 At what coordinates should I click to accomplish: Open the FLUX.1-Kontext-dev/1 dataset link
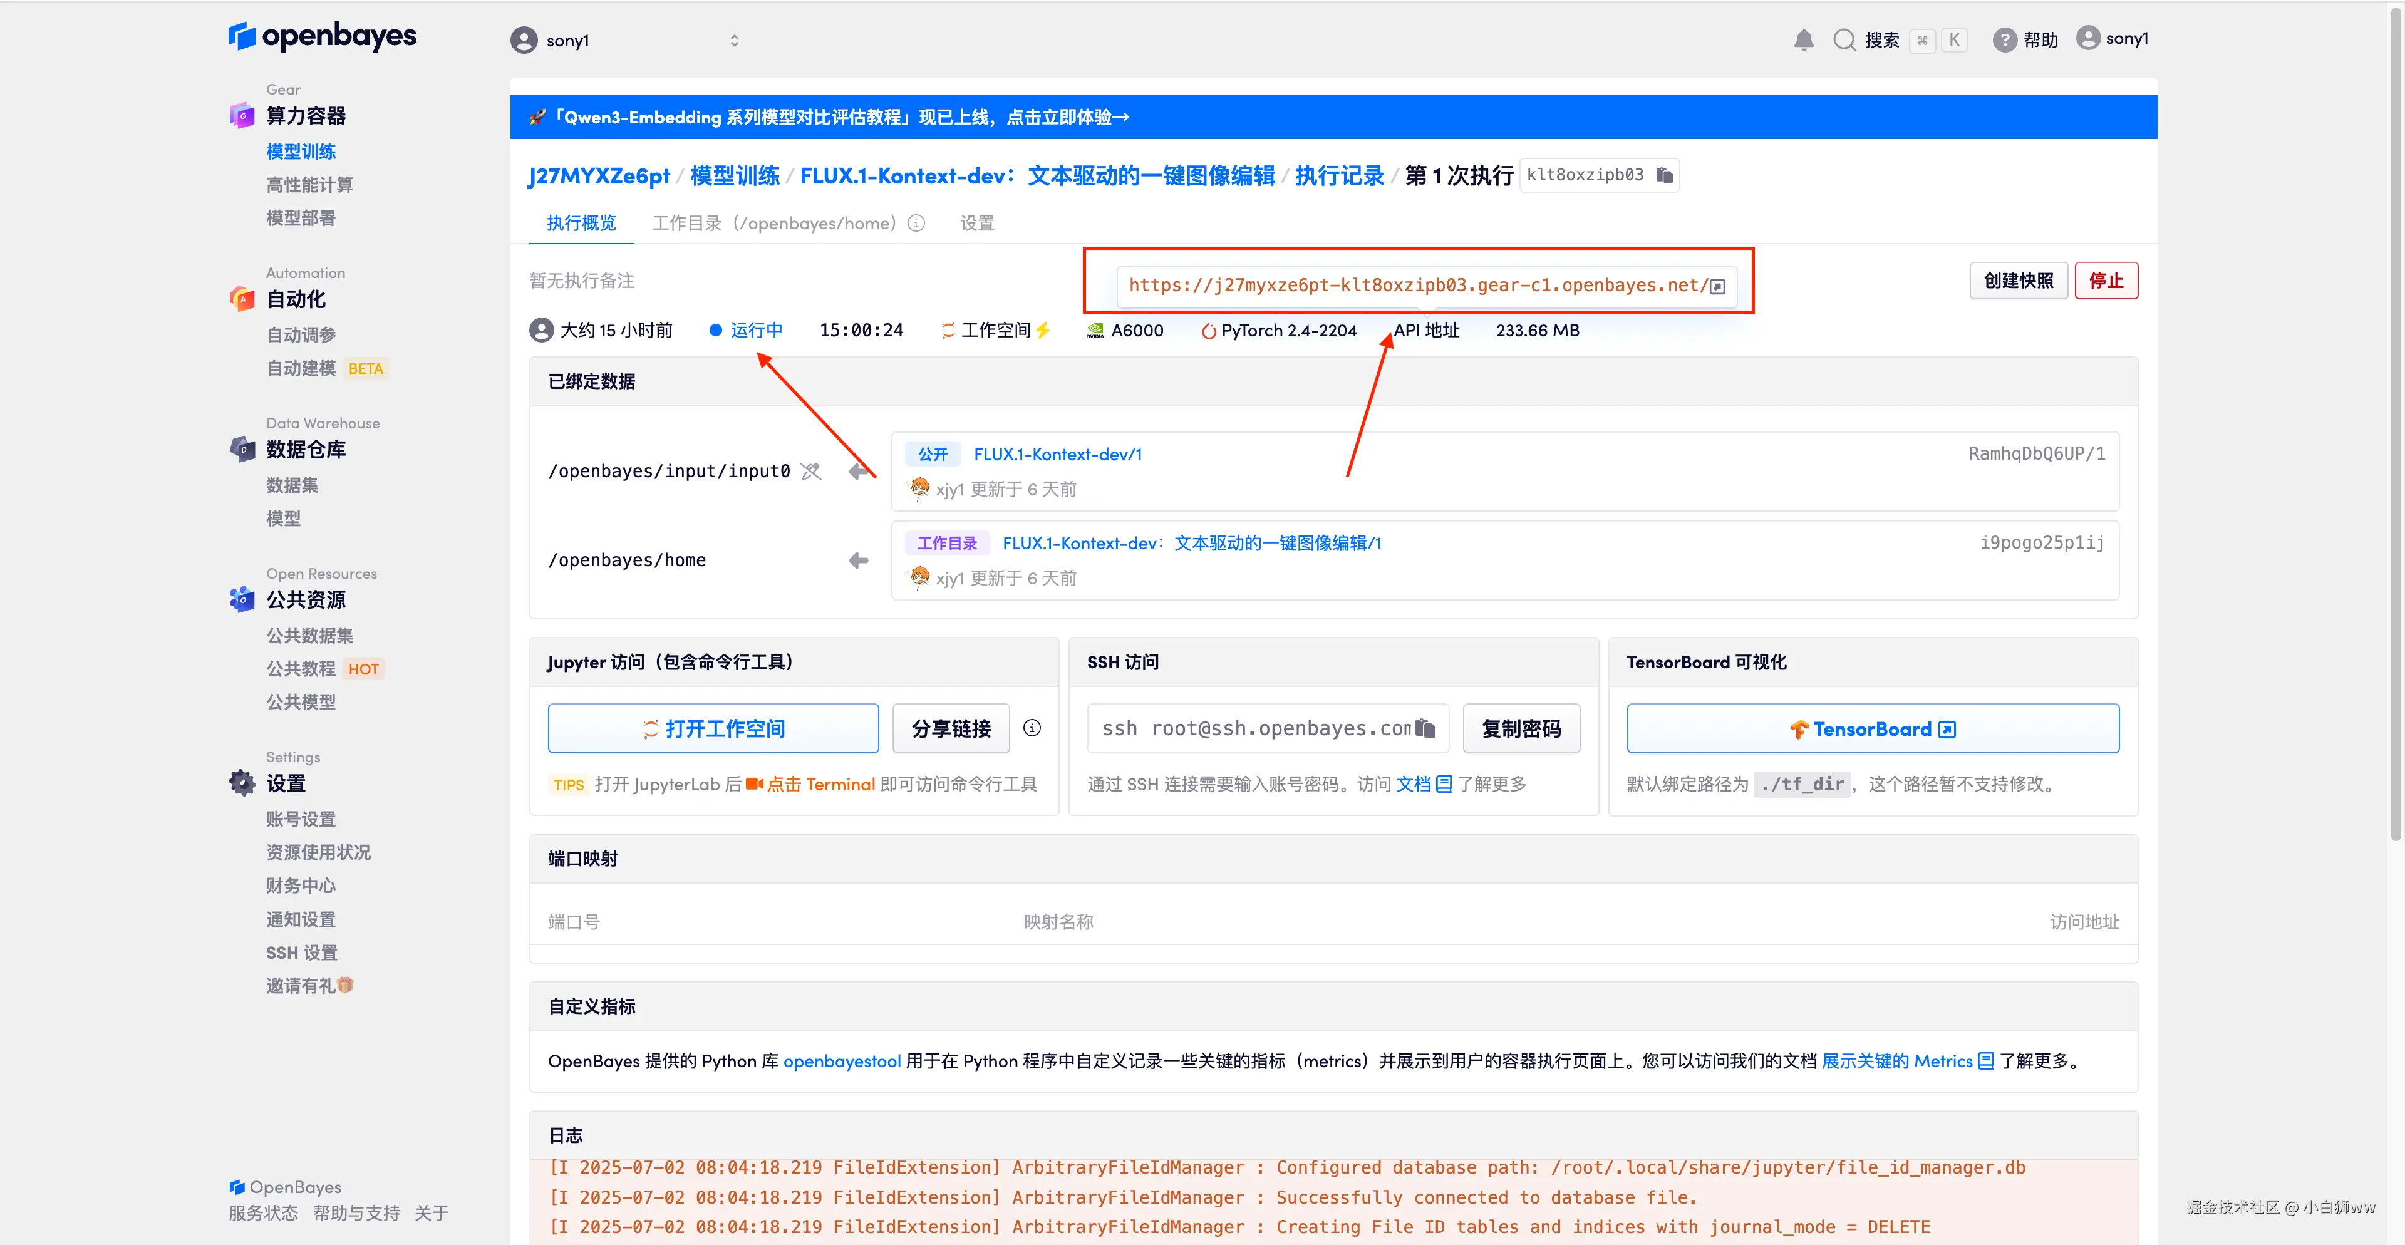click(1057, 455)
